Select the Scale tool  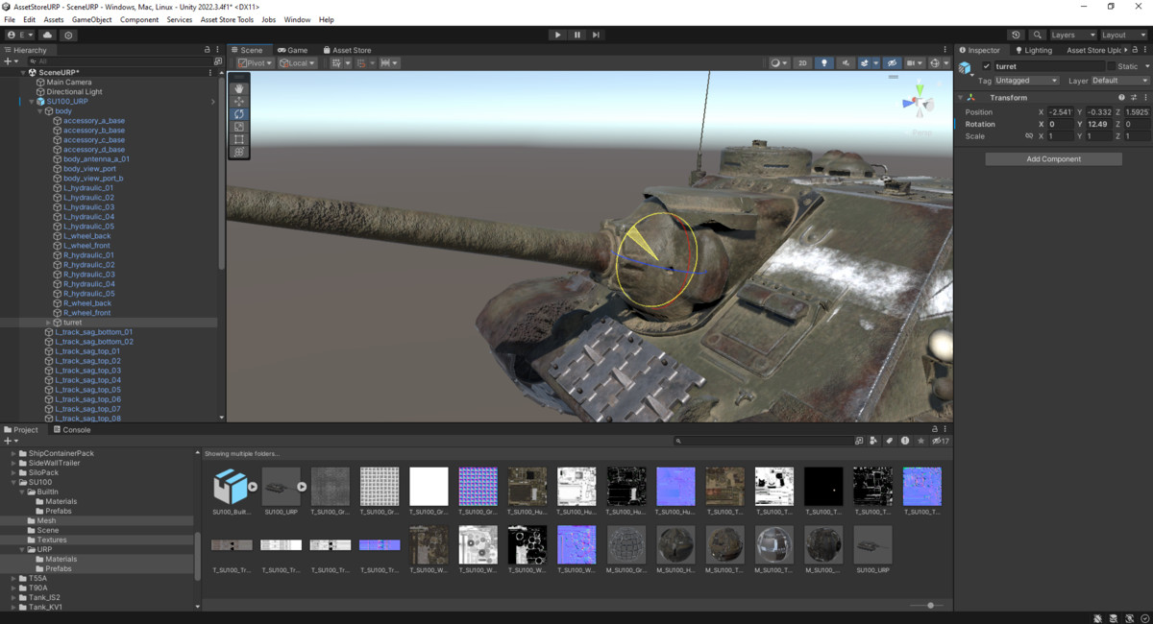click(239, 127)
